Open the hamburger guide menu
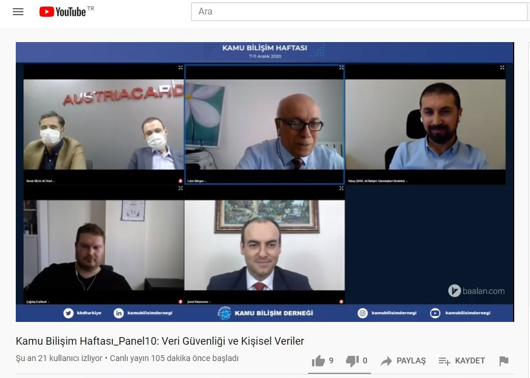This screenshot has width=530, height=378. [18, 12]
